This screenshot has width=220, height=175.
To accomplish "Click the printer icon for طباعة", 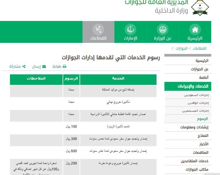I will pyautogui.click(x=64, y=66).
